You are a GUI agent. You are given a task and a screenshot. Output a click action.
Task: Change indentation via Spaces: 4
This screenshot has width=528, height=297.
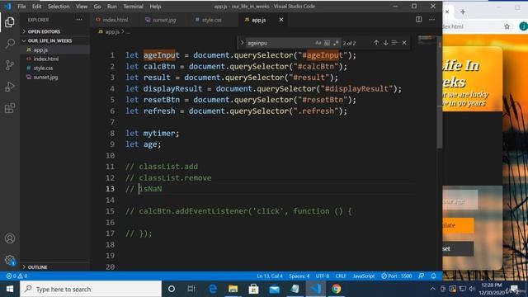coord(299,276)
